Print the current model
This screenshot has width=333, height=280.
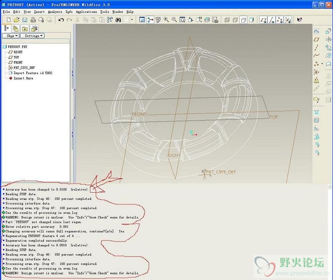(33, 20)
